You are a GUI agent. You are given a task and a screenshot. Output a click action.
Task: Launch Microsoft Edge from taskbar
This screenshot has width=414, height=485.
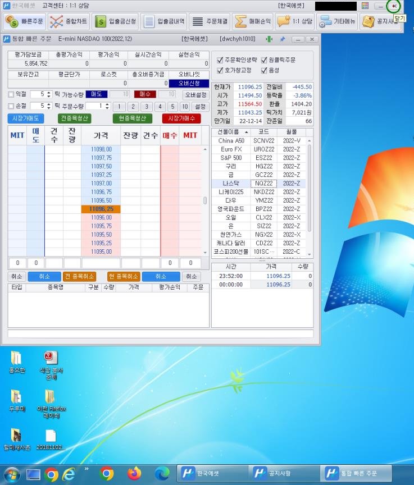click(x=162, y=474)
